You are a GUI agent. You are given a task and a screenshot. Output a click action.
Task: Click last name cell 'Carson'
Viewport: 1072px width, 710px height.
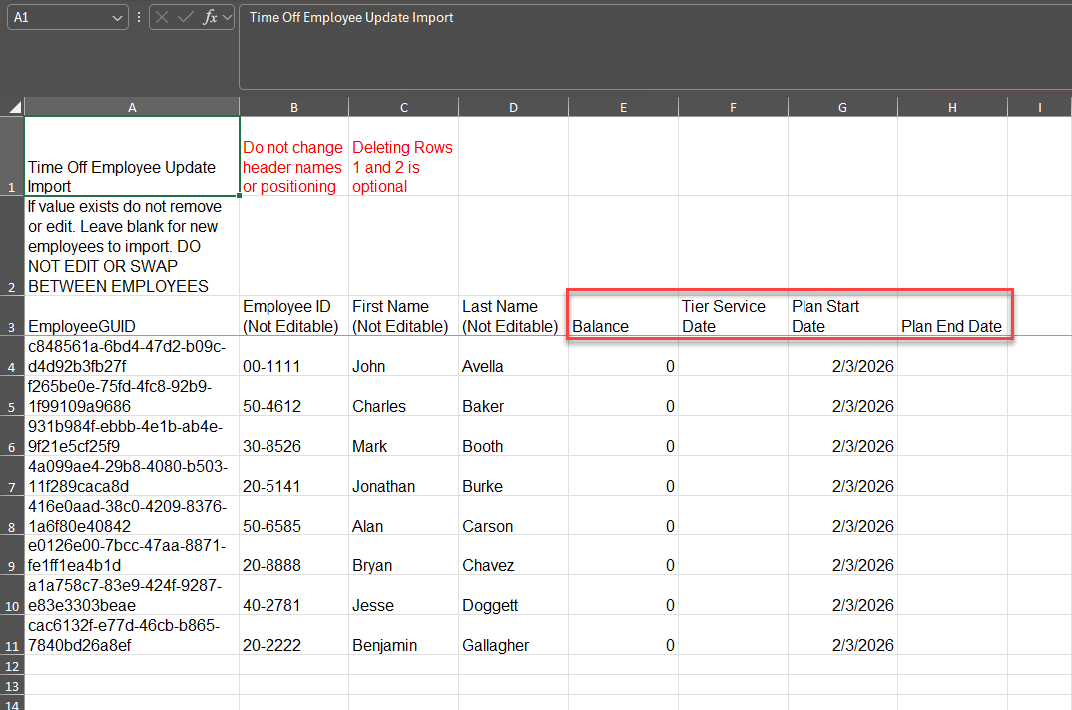click(x=513, y=516)
